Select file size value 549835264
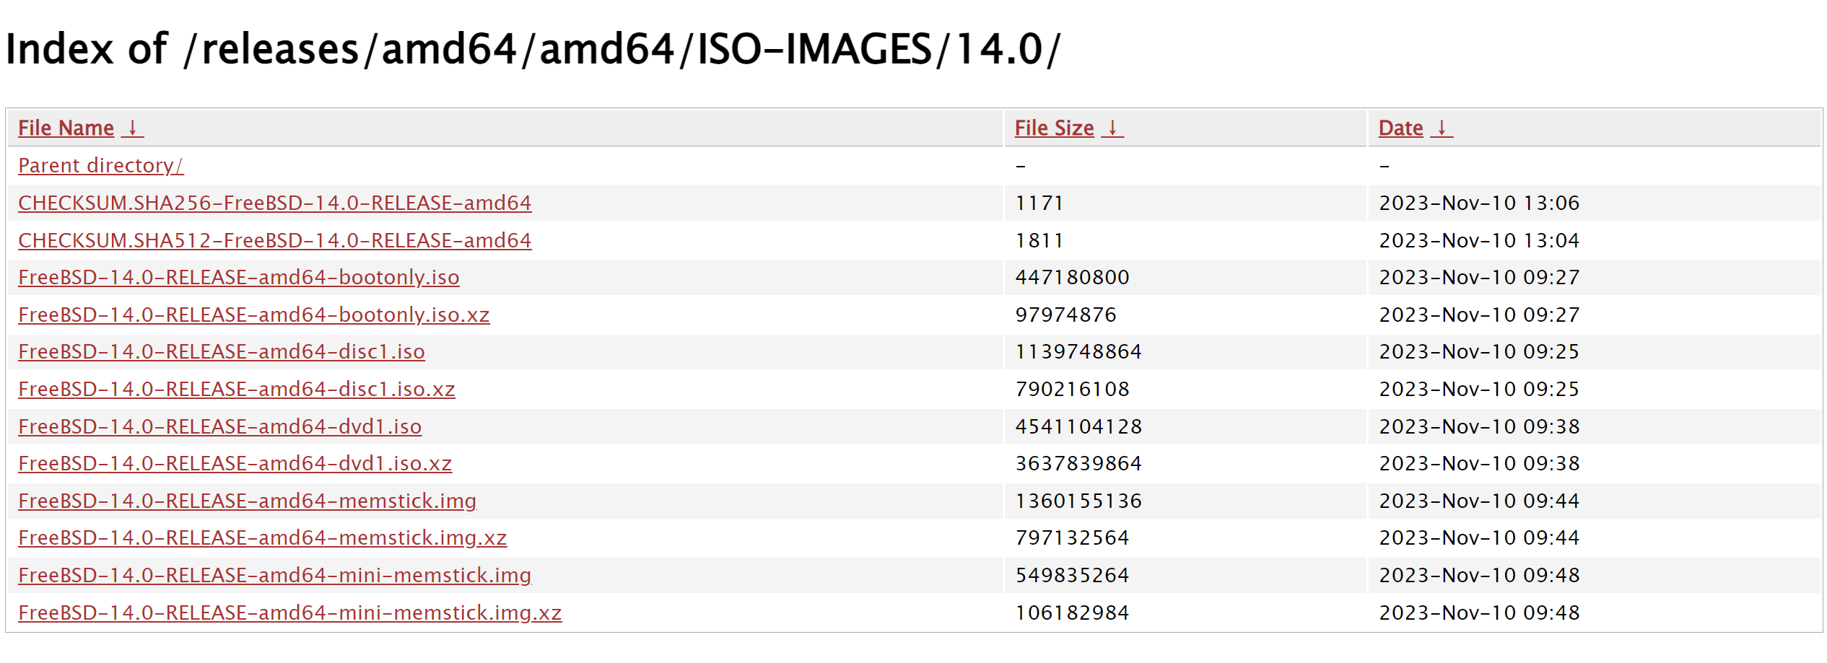 1073,575
